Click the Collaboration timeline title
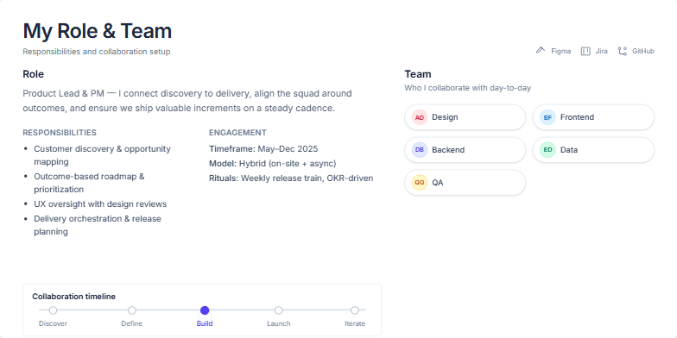 click(x=74, y=297)
